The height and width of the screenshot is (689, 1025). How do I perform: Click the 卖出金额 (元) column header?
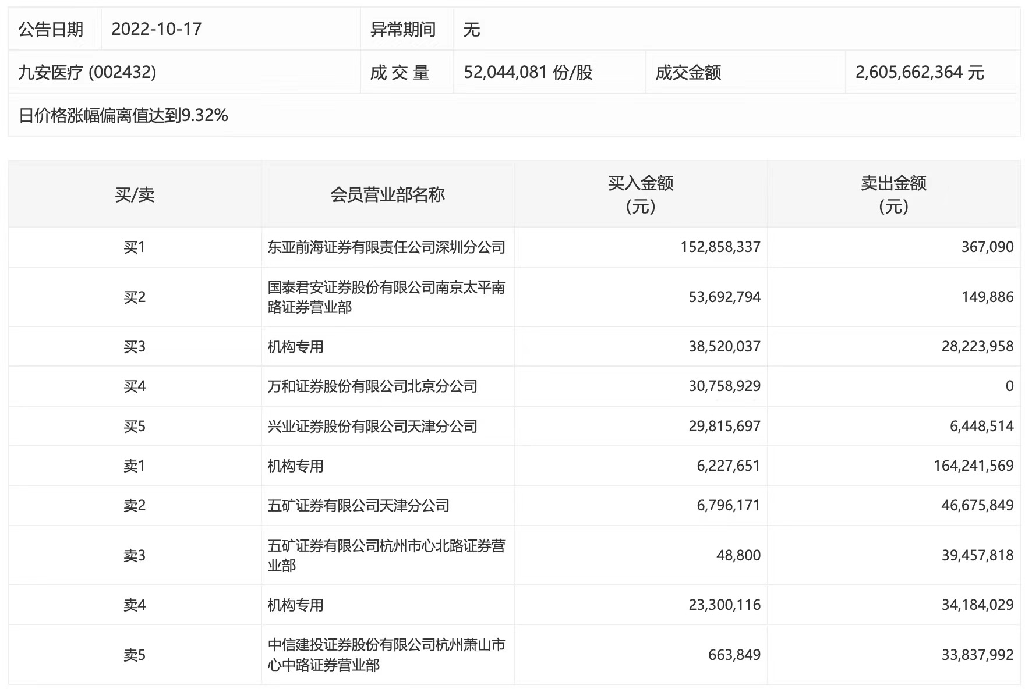(893, 194)
